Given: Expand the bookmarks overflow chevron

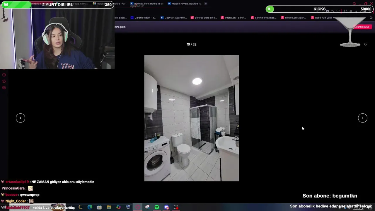Looking at the screenshot, I should pyautogui.click(x=371, y=18).
